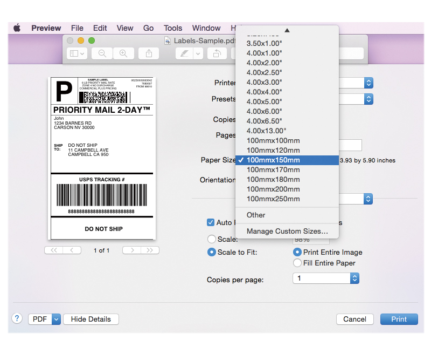Select 100mmx180mm paper size

click(x=287, y=180)
